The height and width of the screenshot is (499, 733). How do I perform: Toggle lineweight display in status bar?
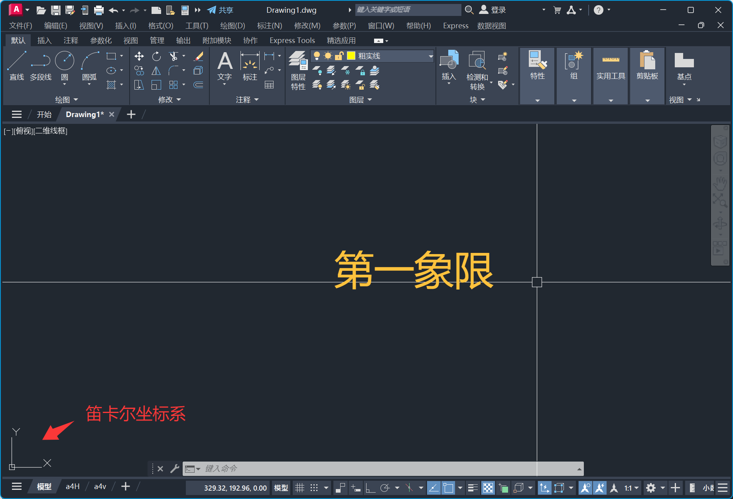click(473, 488)
